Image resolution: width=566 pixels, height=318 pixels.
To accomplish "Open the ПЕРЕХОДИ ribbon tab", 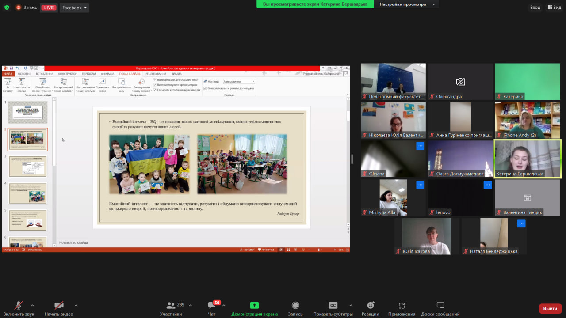I will (88, 74).
